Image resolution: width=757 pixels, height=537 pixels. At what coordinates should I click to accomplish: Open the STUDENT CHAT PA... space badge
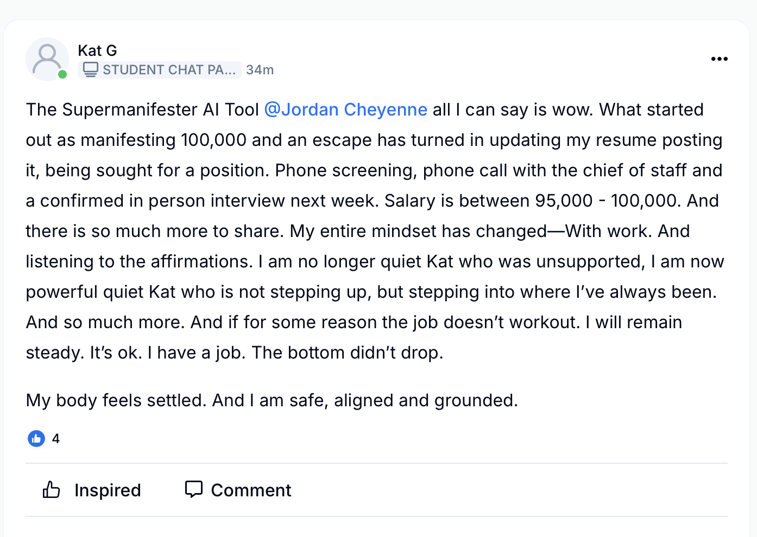click(x=168, y=70)
